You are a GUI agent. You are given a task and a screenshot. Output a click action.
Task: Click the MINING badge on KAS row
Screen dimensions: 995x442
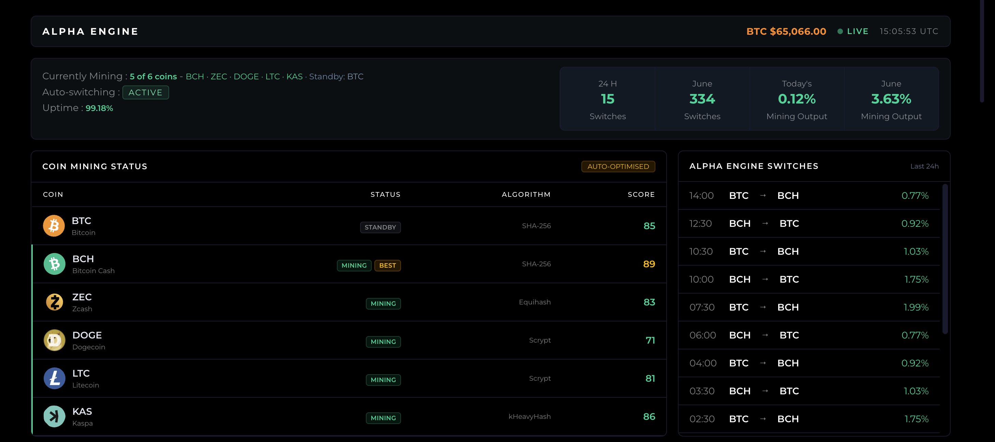tap(383, 418)
